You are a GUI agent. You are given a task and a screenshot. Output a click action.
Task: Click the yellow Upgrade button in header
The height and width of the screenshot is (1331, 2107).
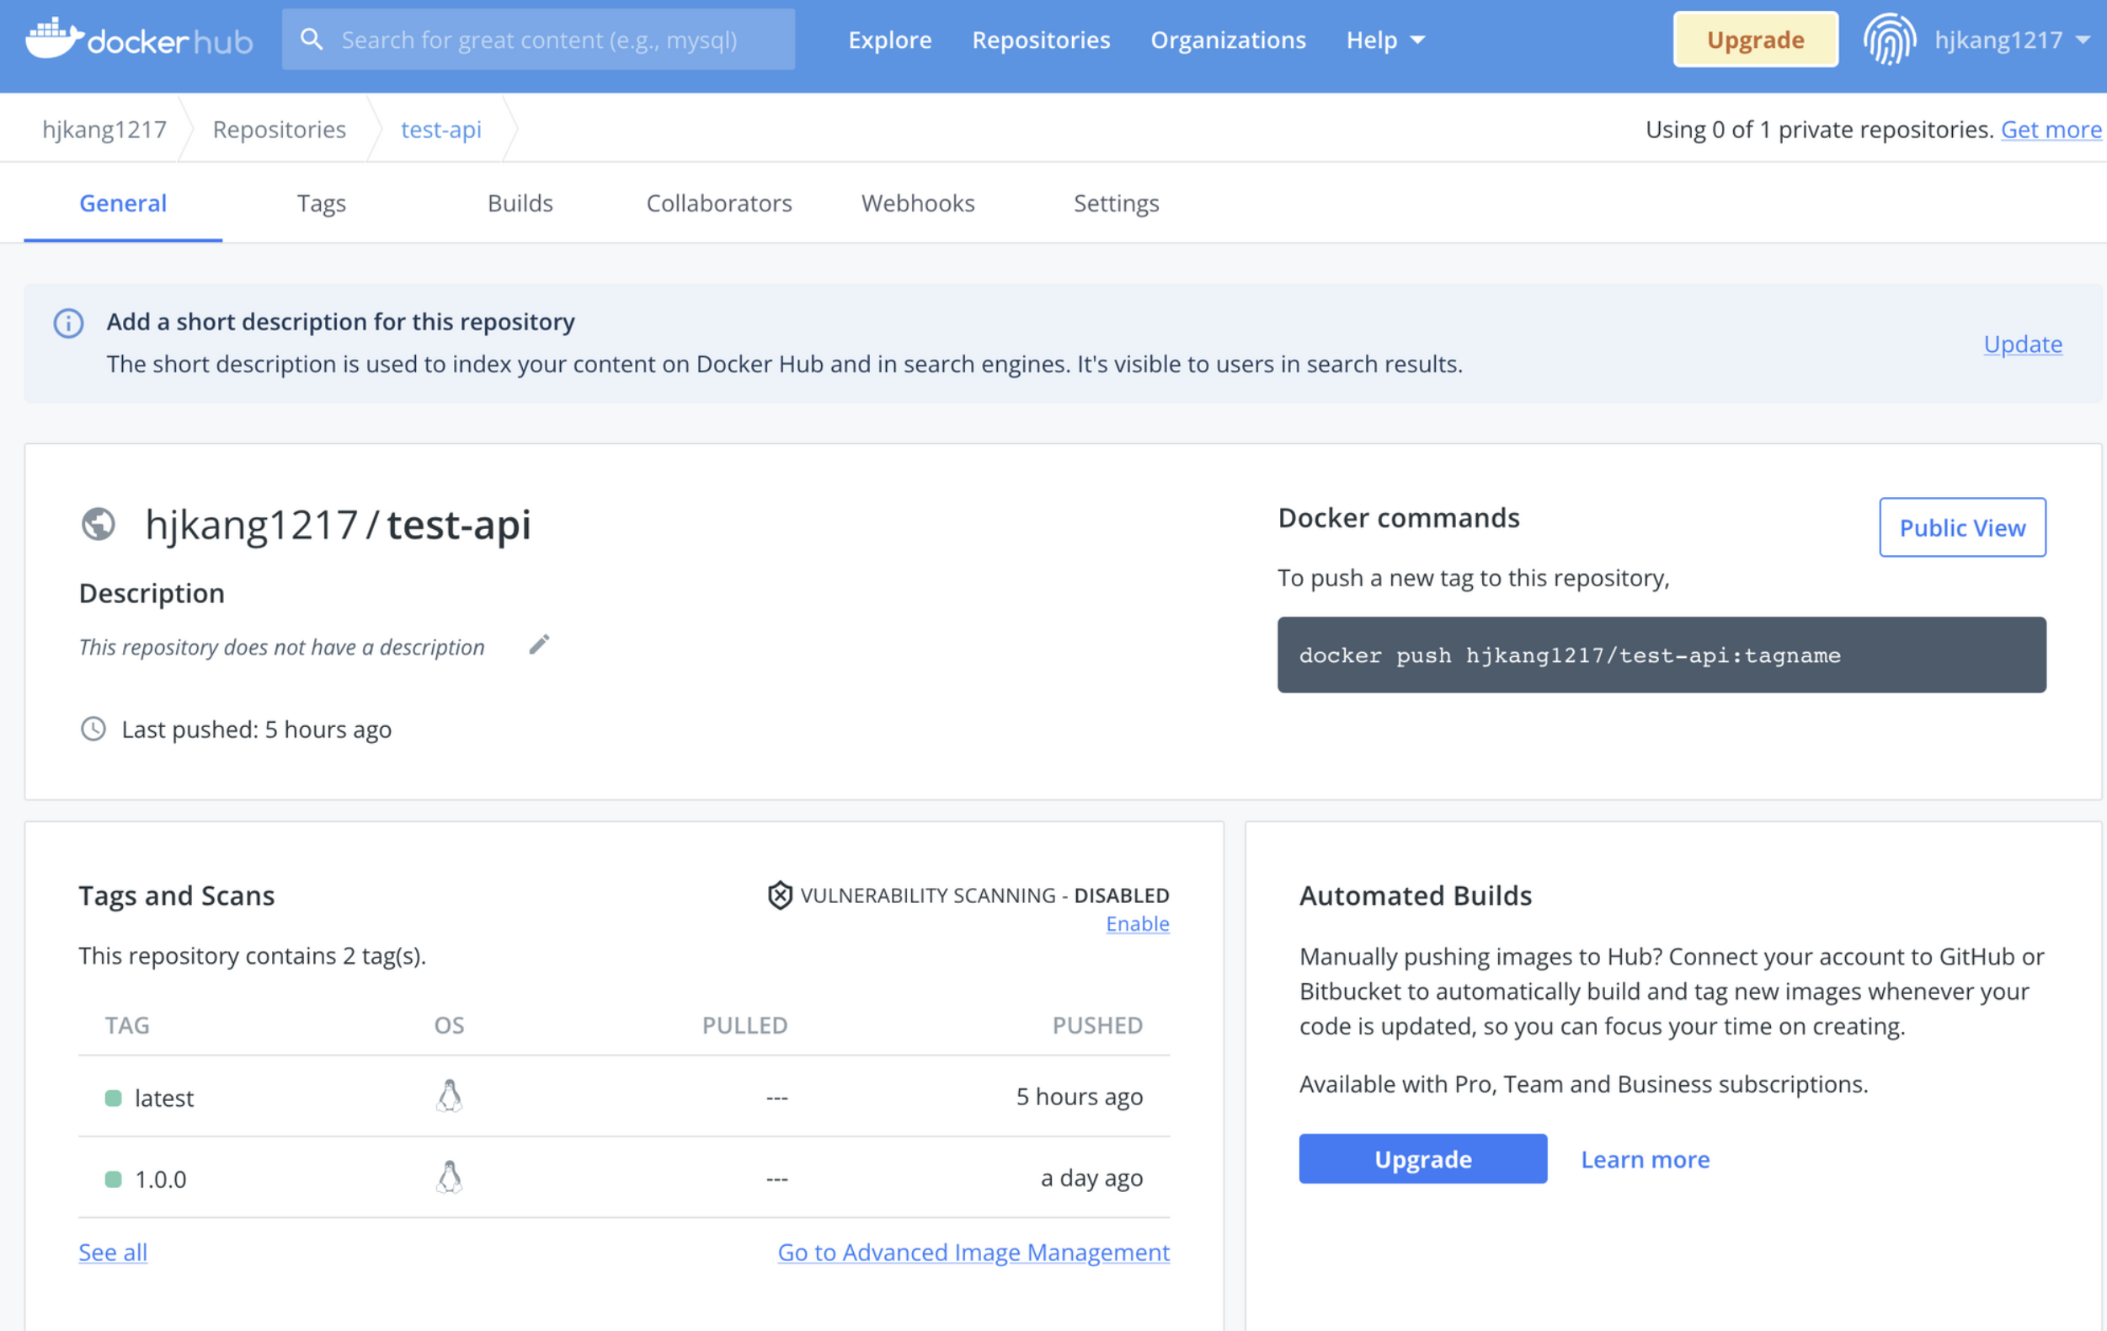point(1755,40)
